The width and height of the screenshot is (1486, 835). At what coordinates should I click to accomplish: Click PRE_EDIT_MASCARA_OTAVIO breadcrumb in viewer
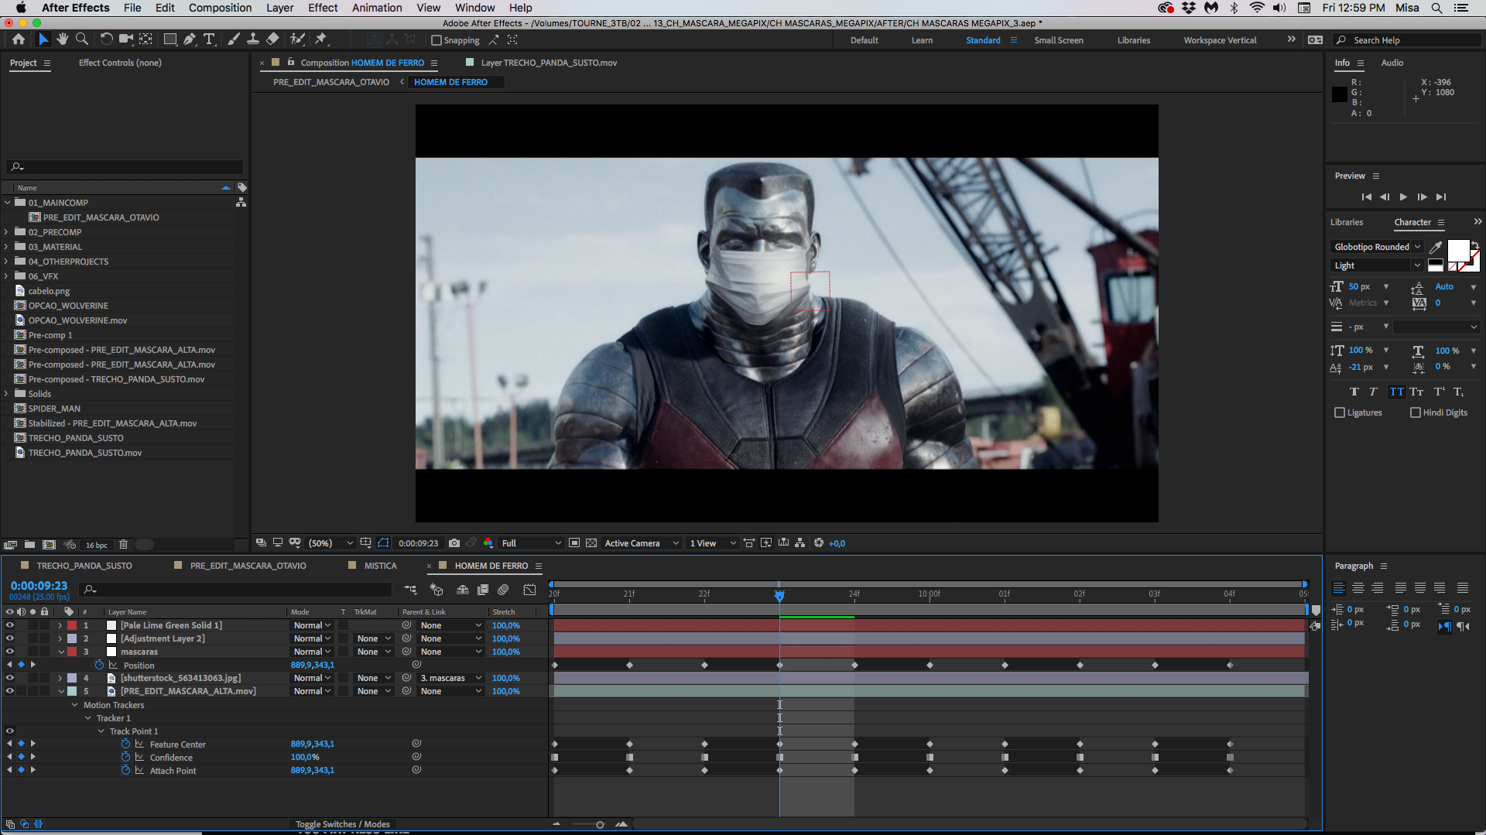point(330,82)
